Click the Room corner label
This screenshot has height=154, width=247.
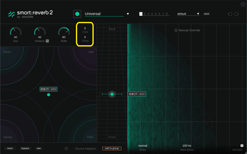coord(7,52)
